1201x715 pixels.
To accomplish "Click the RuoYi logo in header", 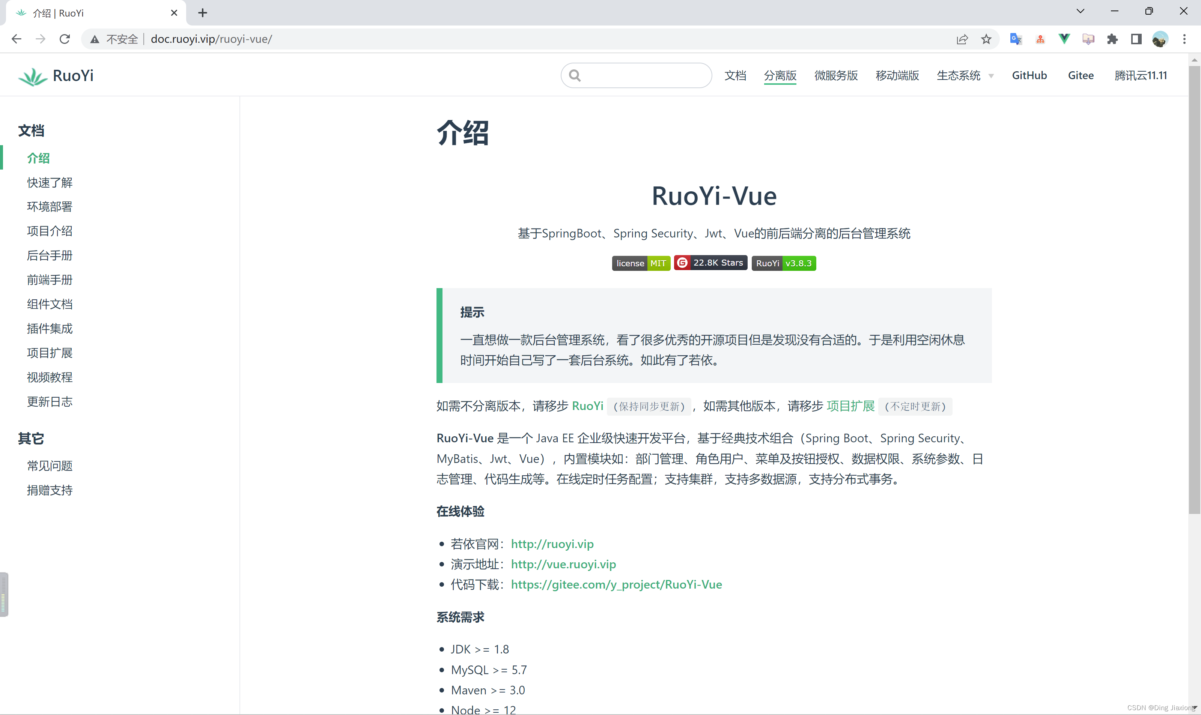I will click(56, 76).
